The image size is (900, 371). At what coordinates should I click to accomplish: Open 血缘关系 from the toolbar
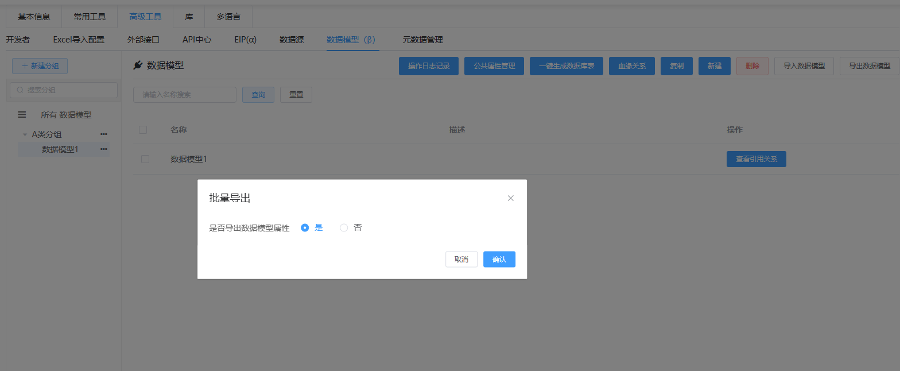tap(631, 66)
